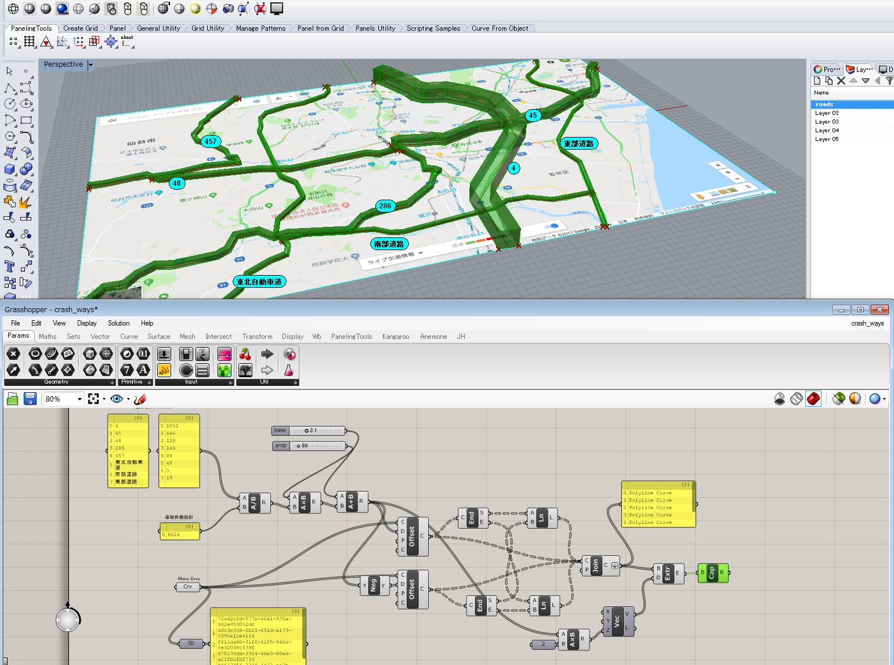The height and width of the screenshot is (665, 894).
Task: Select wireframe display mode globe icon
Action: (13, 9)
